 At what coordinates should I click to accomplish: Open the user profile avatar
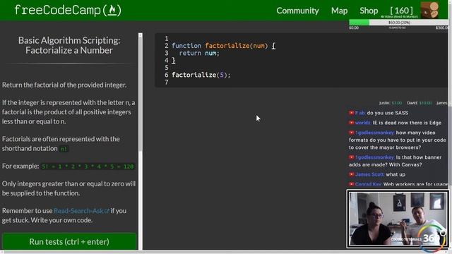click(x=429, y=10)
